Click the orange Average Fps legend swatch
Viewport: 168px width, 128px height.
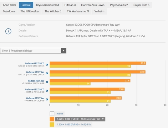click(x=52, y=119)
